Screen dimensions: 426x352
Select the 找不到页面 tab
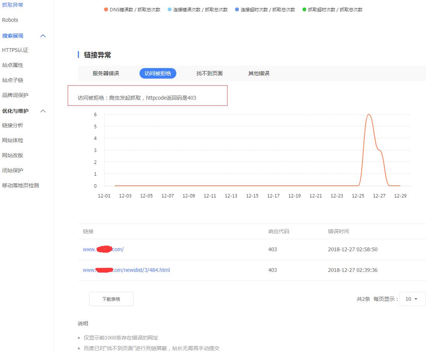click(x=209, y=73)
